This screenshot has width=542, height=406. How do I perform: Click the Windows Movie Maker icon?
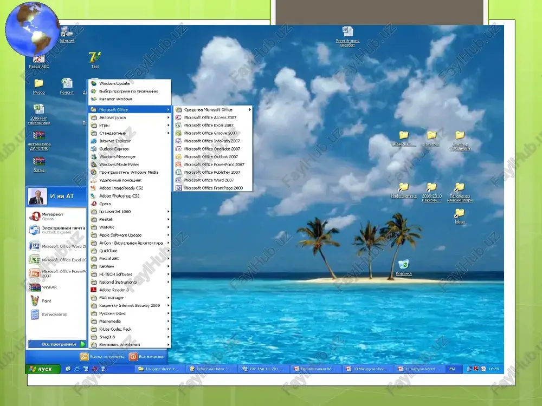93,165
